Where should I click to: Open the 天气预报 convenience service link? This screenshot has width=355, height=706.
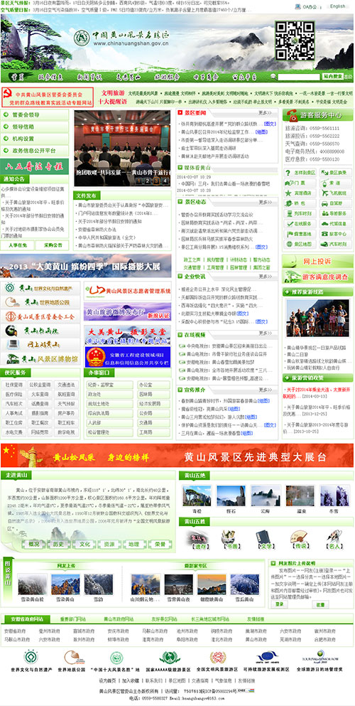[x=65, y=403]
